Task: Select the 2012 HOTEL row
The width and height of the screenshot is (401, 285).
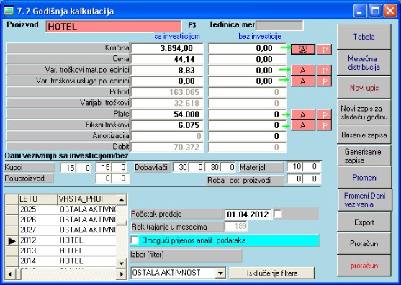Action: 61,240
